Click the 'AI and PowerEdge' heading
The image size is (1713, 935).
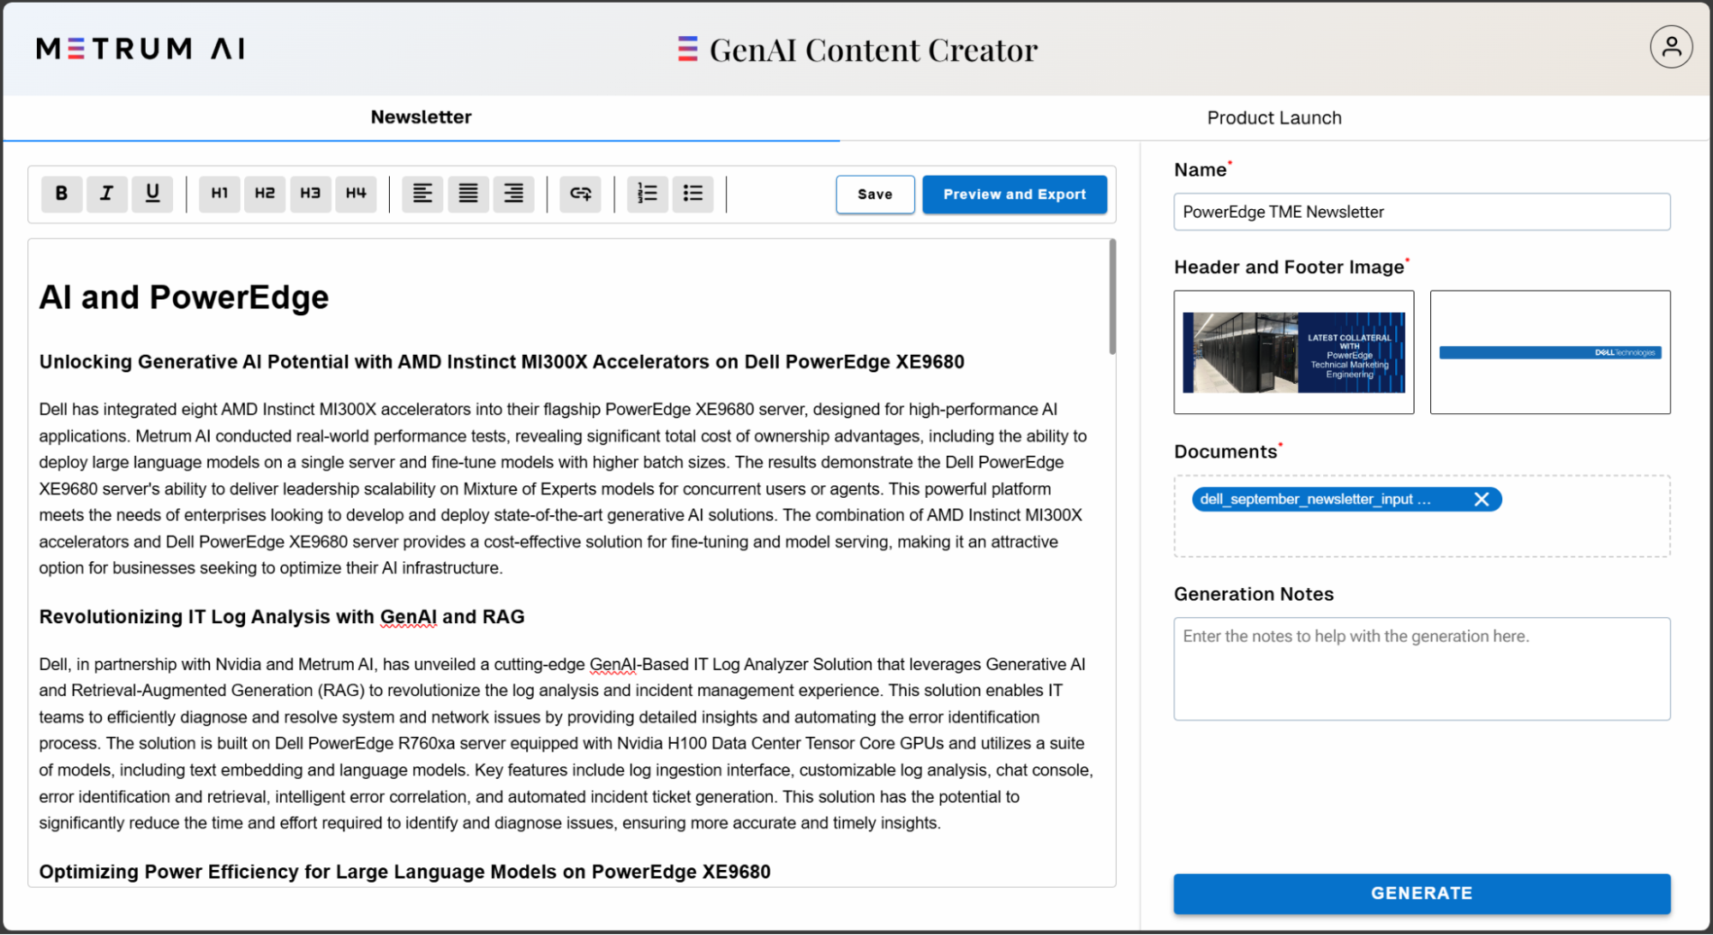coord(184,297)
